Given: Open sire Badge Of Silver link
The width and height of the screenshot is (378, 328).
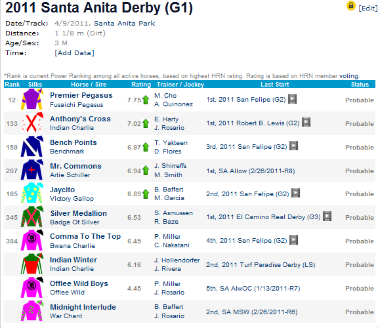Looking at the screenshot, I should [x=75, y=222].
